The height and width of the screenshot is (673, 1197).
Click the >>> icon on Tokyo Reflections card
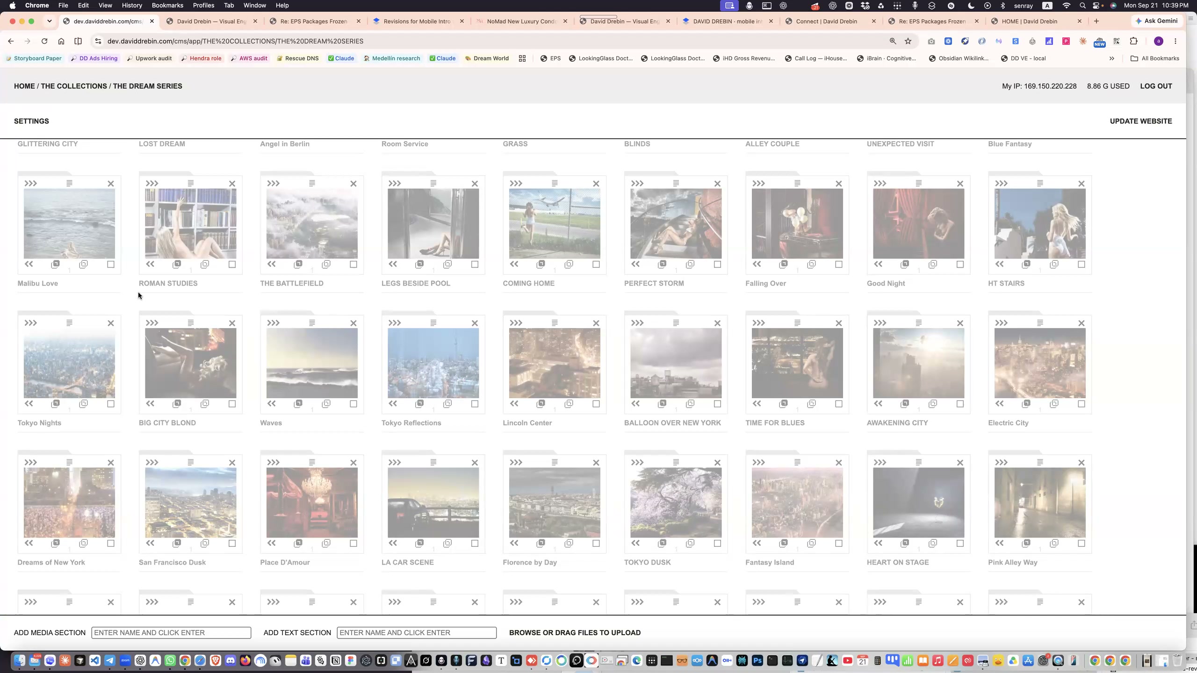[x=395, y=322]
